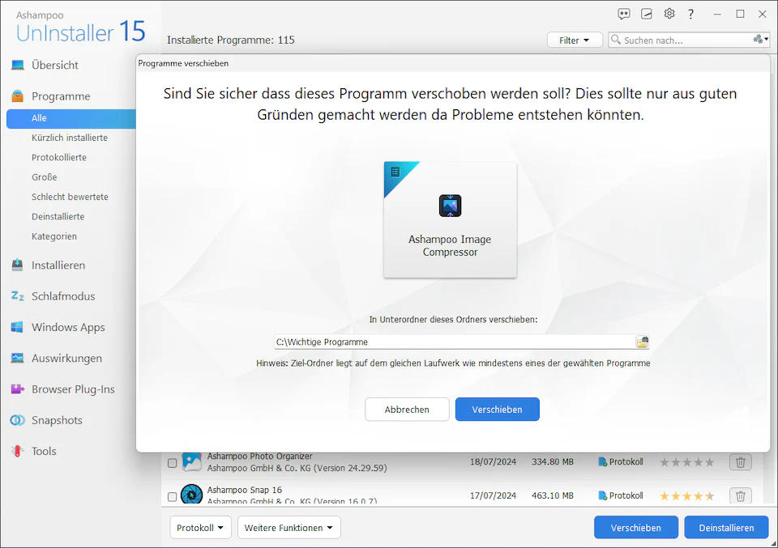Click size 334.80 MB of Photo Organizer

click(x=553, y=461)
